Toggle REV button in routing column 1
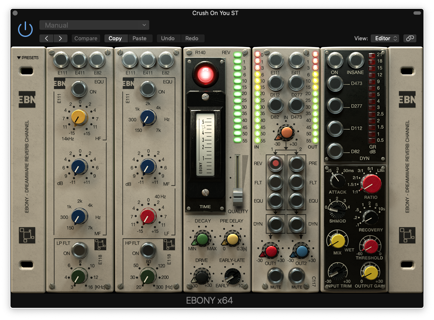Screen dimensions: 434x320 coord(275,163)
